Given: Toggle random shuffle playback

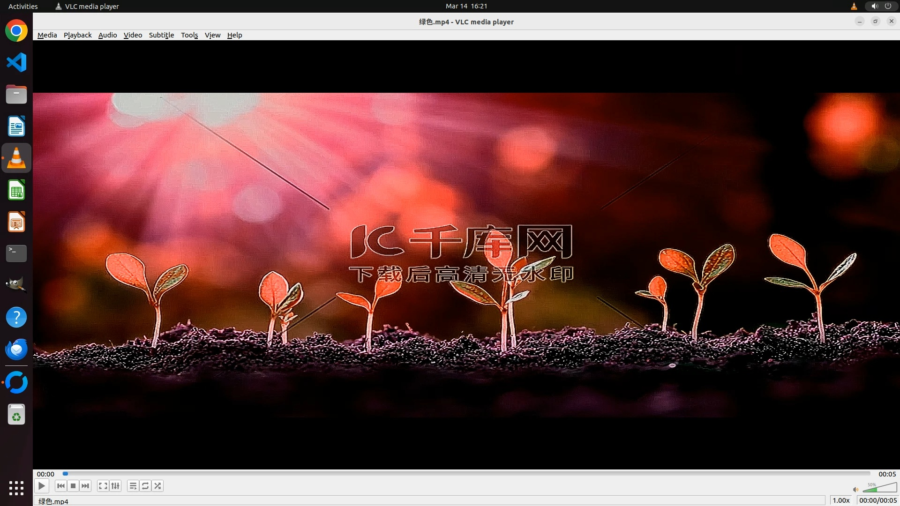Looking at the screenshot, I should click(x=158, y=486).
